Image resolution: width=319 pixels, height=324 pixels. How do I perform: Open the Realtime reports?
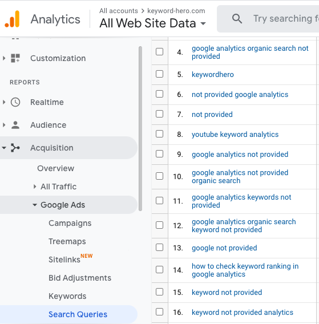coord(47,102)
